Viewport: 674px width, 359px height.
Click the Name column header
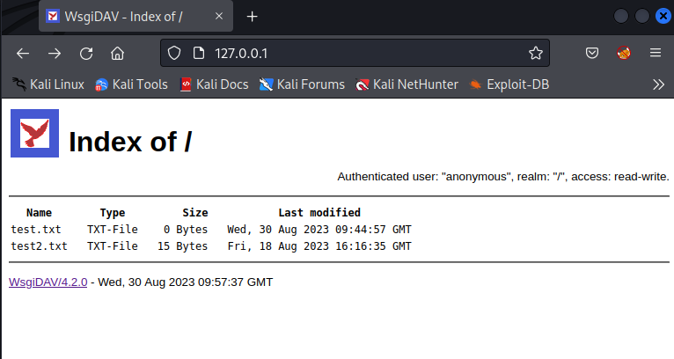pyautogui.click(x=39, y=212)
